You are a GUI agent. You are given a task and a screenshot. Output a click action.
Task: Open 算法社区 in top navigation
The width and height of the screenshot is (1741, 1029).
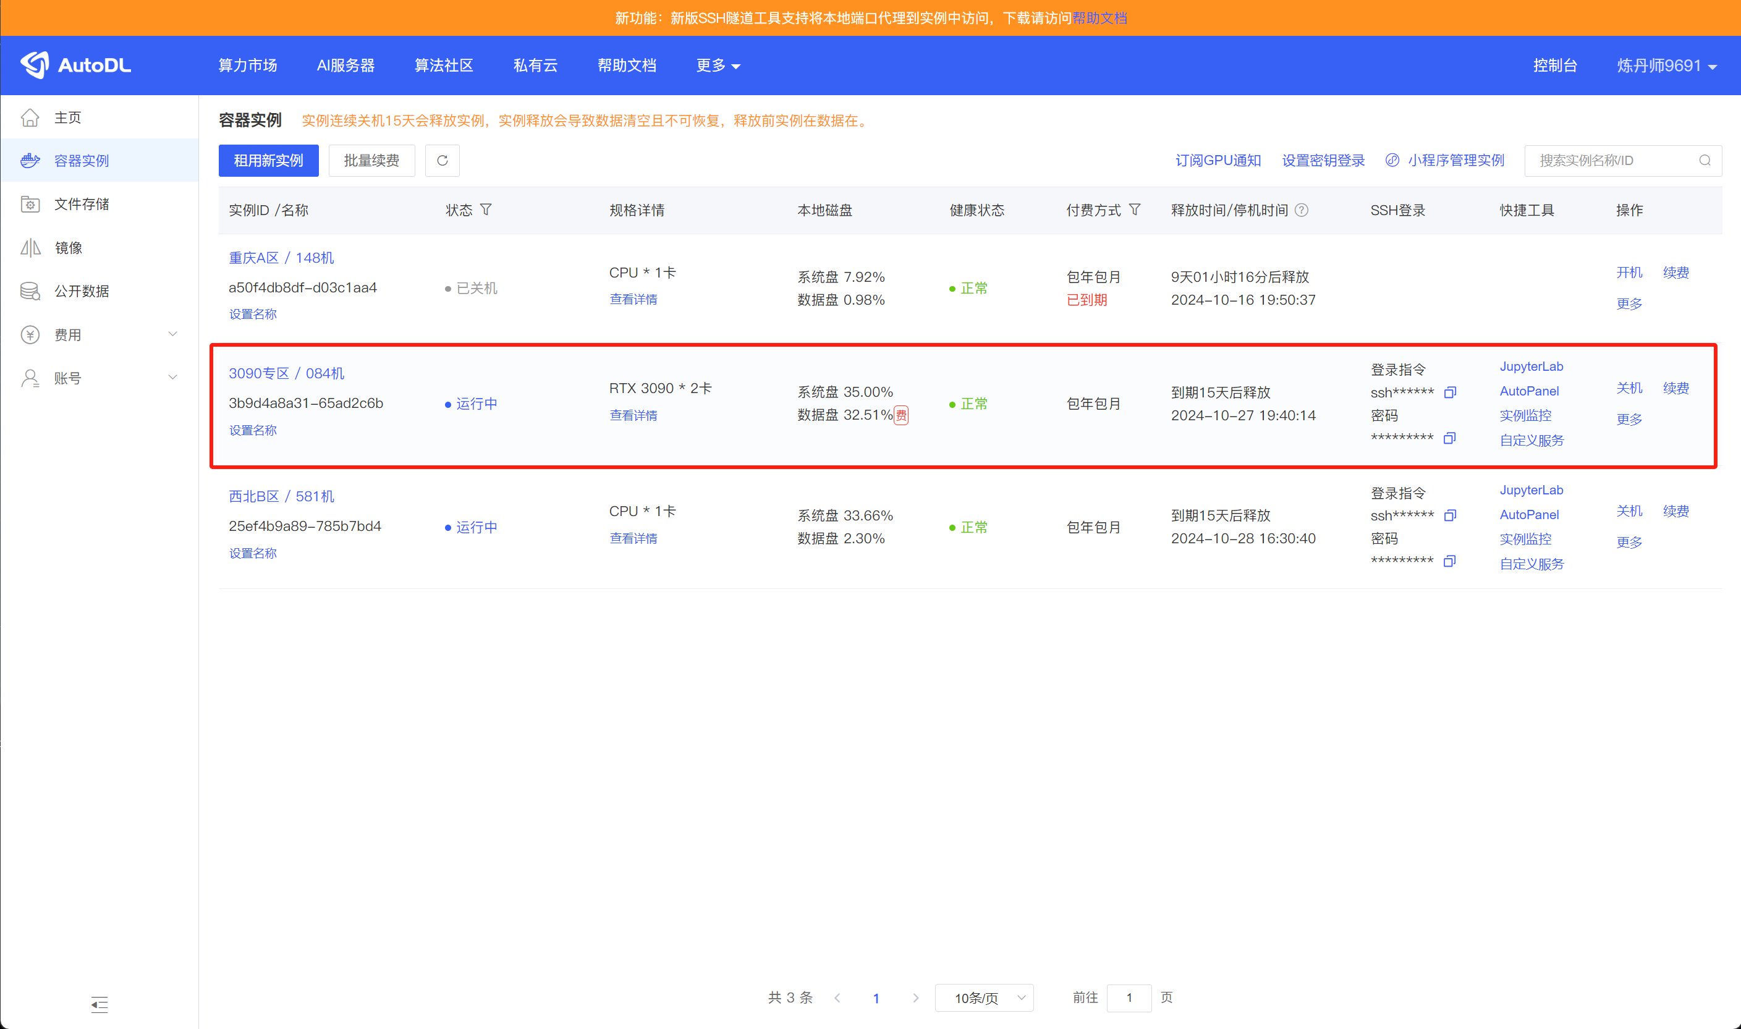point(444,65)
